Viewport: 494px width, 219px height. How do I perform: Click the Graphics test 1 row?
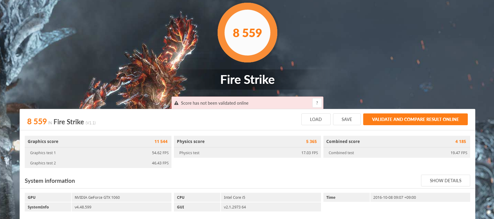(x=98, y=153)
